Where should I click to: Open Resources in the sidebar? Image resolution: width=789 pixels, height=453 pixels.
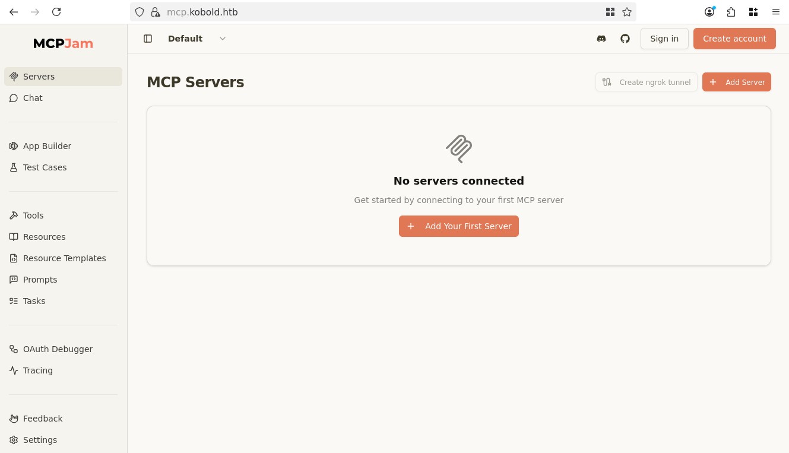coord(64,237)
